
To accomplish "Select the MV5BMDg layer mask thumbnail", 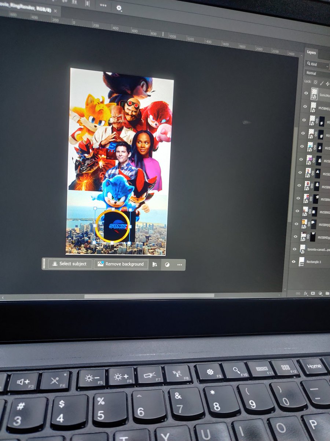I will pos(312,236).
